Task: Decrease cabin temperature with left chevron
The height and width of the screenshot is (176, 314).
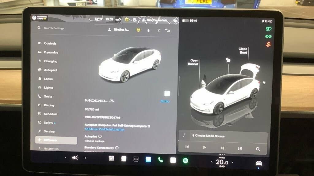Action: pos(212,162)
